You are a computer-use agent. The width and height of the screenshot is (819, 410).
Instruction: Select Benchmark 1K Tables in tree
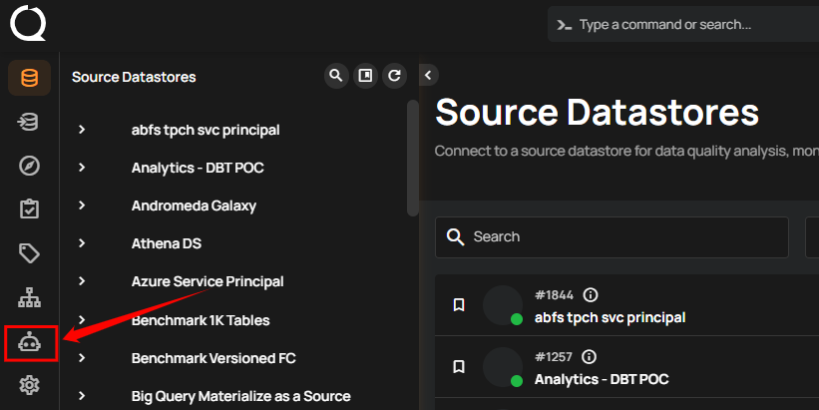[201, 320]
